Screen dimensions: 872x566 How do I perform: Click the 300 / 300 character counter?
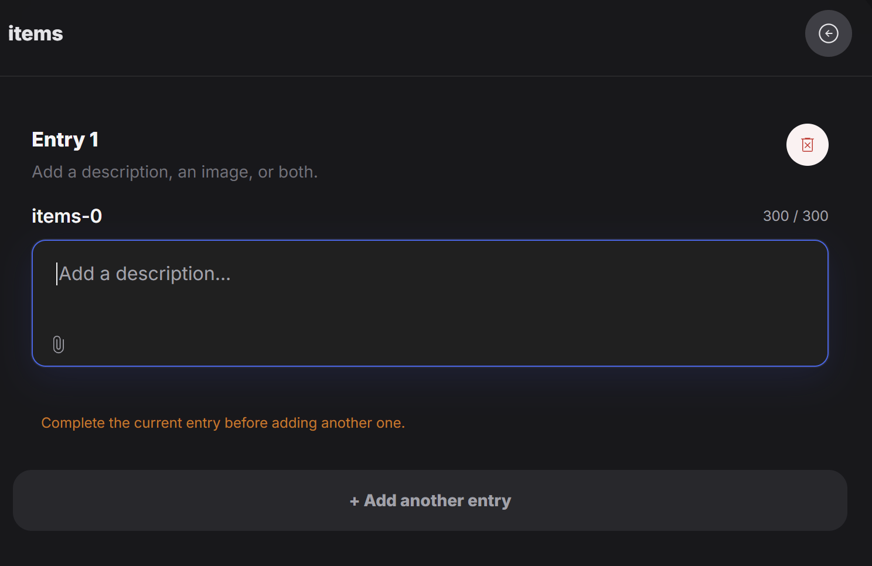(795, 216)
